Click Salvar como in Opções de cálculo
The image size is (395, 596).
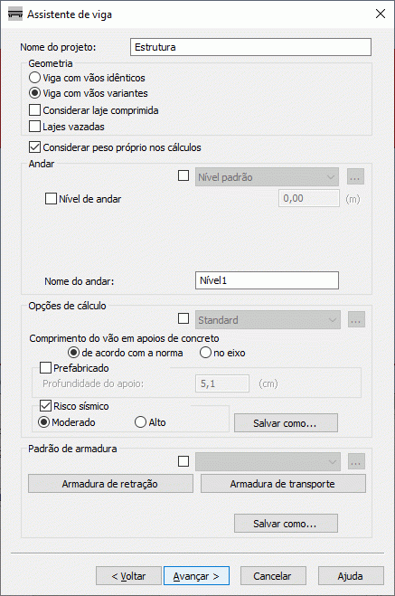coord(286,423)
